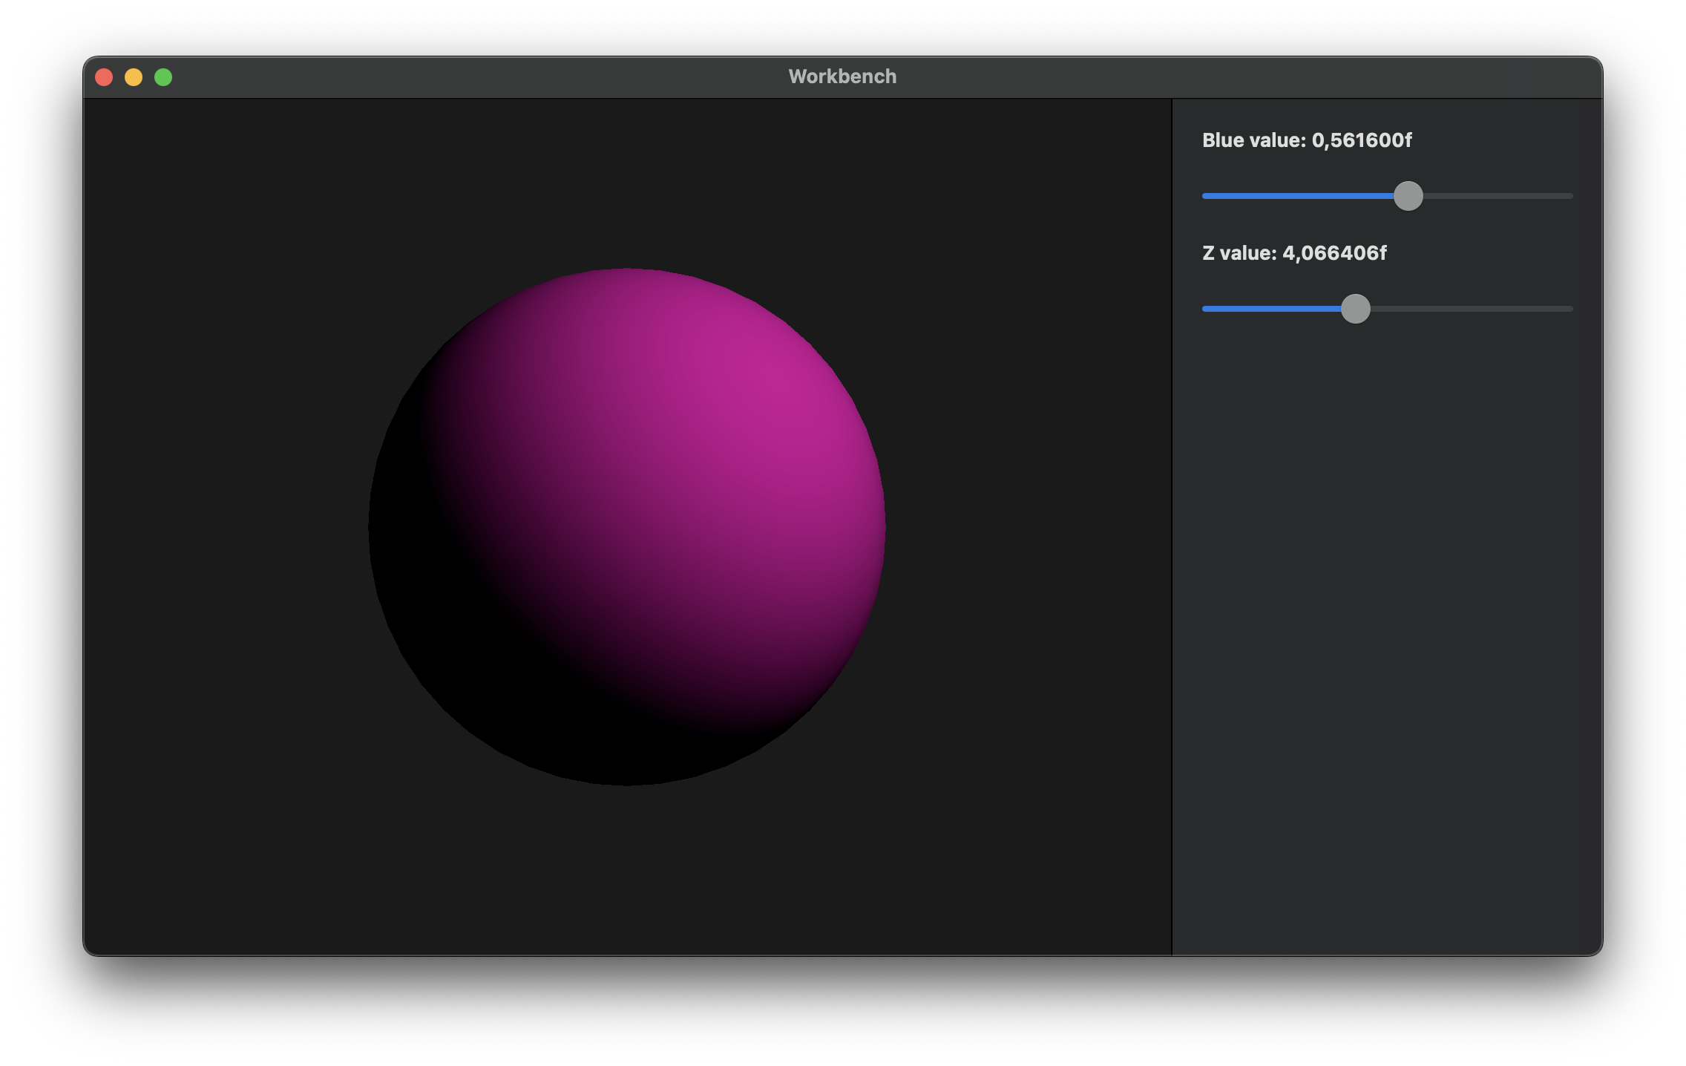The height and width of the screenshot is (1066, 1686).
Task: Click the Z value slider thumb
Action: [1355, 309]
